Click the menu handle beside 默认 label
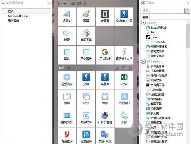 coord(69,68)
